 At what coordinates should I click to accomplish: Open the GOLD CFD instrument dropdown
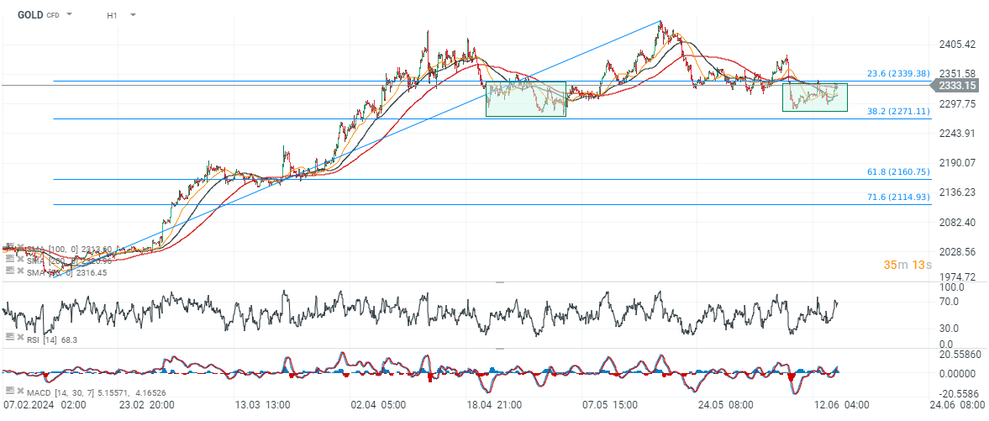coord(69,14)
